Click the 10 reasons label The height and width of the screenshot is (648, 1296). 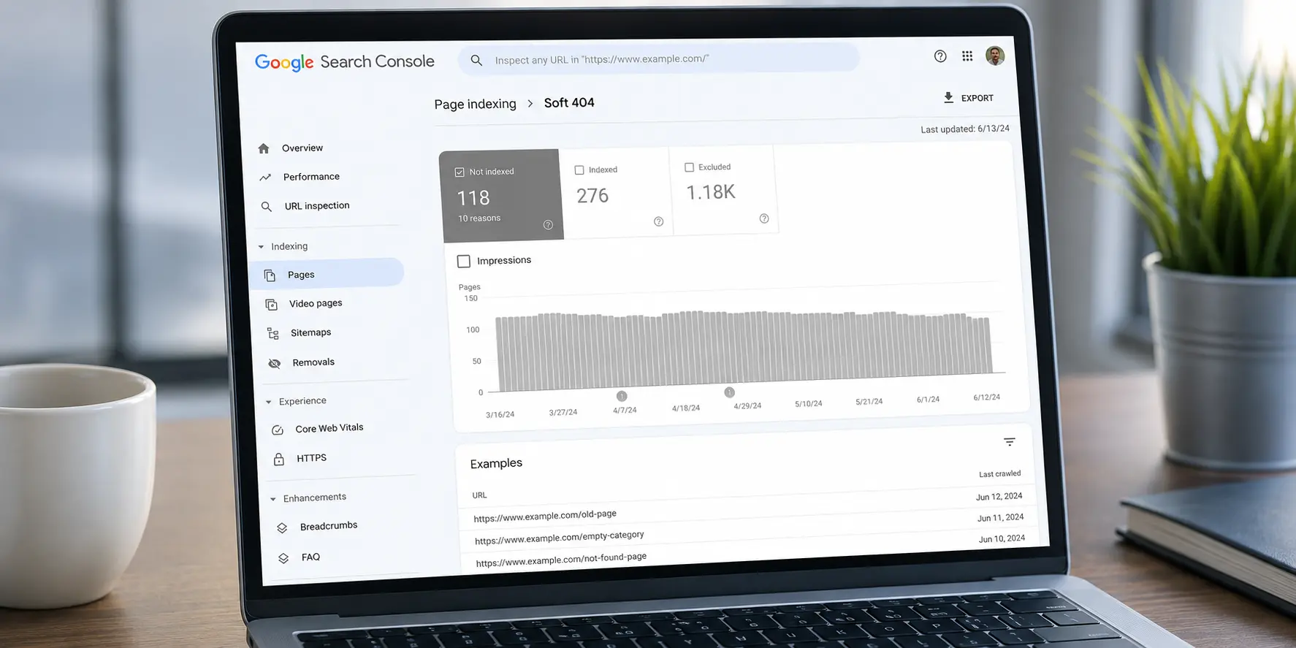click(x=479, y=218)
